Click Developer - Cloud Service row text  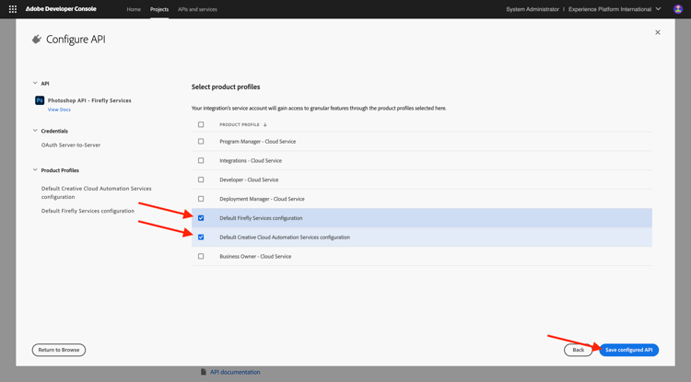coord(249,179)
